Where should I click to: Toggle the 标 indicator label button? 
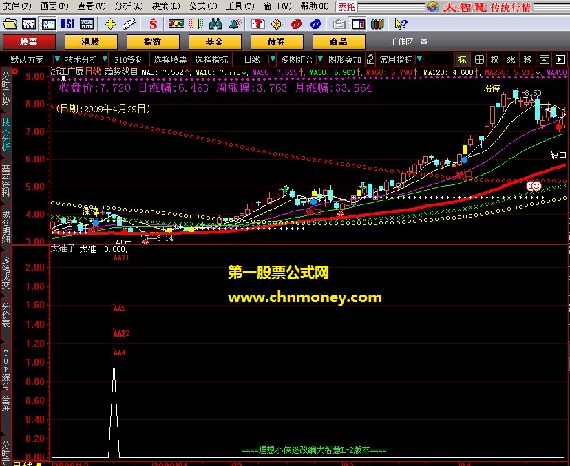463,60
